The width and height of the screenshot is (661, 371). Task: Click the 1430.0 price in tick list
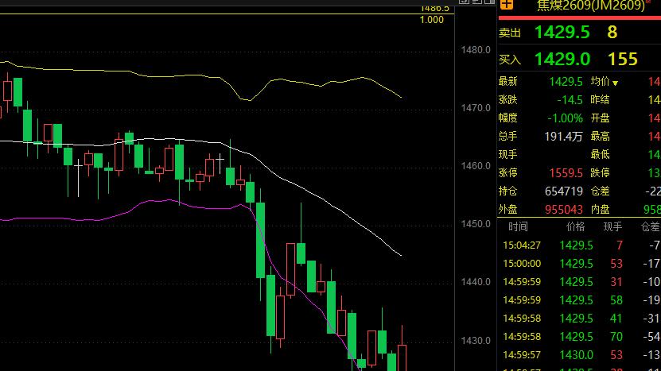[576, 355]
